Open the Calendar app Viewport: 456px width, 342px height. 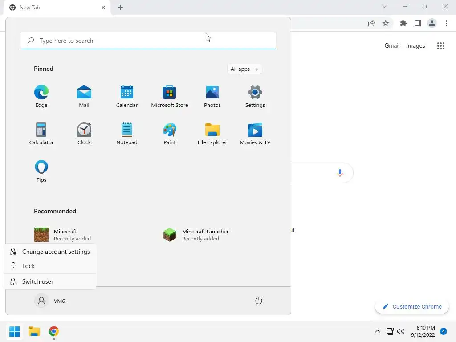click(x=127, y=97)
